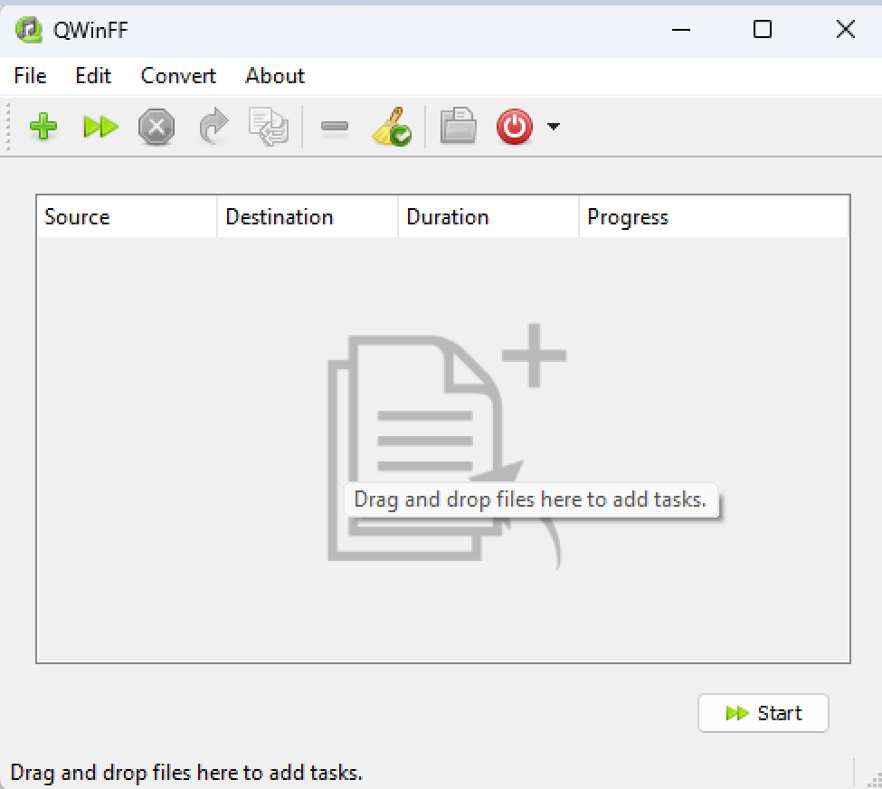Click the Progress column header
Image resolution: width=882 pixels, height=789 pixels.
pos(713,217)
